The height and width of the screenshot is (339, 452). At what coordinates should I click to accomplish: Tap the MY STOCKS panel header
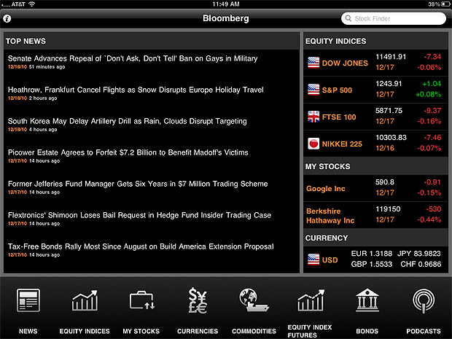pyautogui.click(x=328, y=167)
